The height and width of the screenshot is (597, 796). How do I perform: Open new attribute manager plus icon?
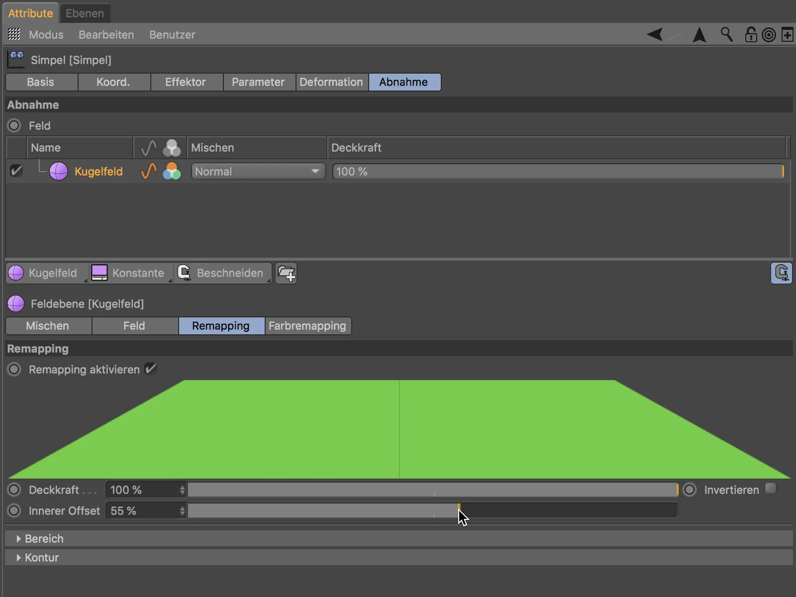(787, 35)
